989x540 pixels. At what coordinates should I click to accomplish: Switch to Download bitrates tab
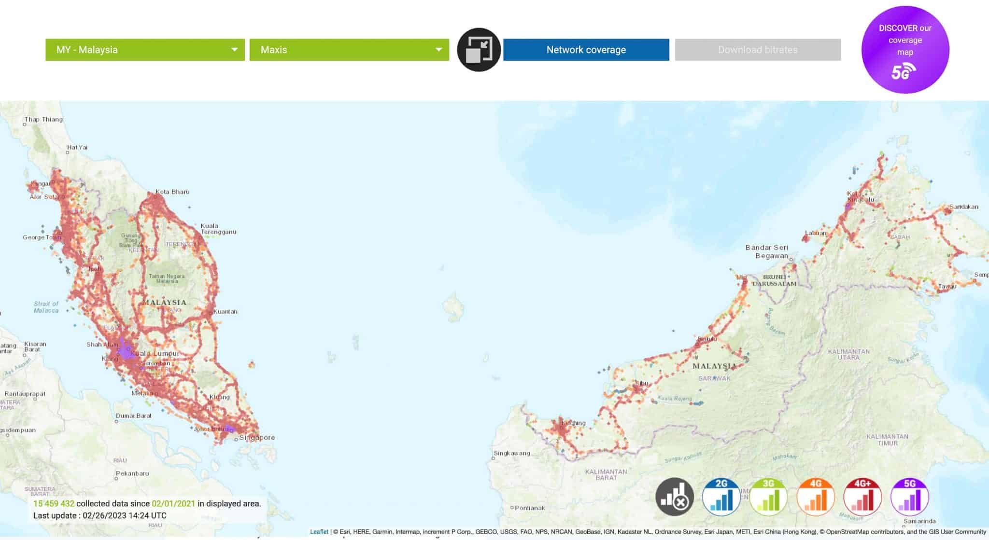(757, 50)
